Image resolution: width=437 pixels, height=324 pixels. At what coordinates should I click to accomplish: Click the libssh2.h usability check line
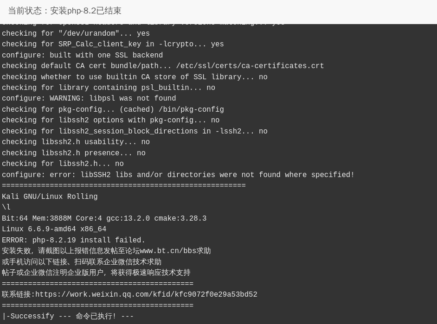pyautogui.click(x=76, y=142)
